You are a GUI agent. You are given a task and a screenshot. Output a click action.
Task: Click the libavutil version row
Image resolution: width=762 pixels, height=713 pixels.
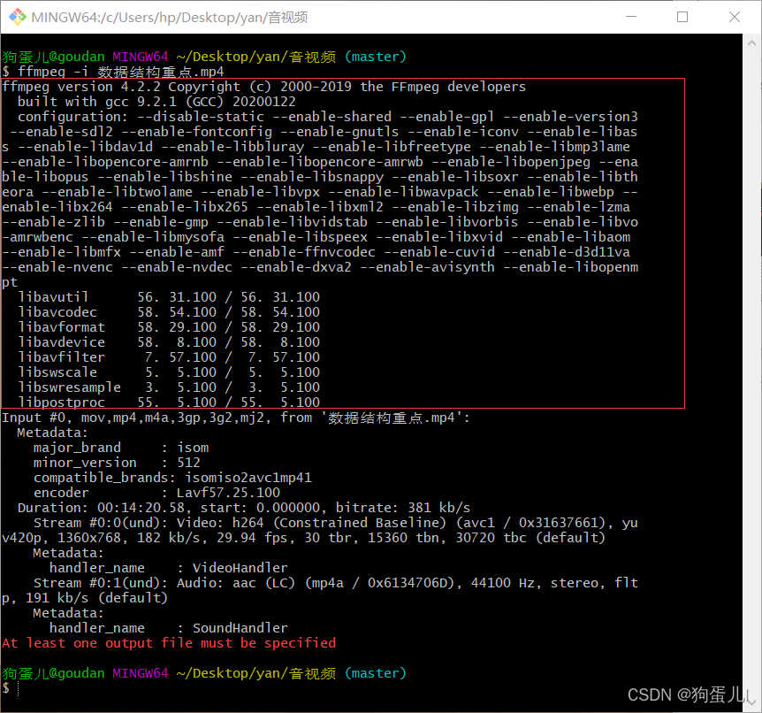[169, 297]
